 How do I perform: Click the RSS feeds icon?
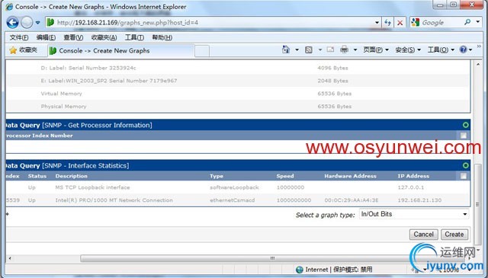[308, 50]
